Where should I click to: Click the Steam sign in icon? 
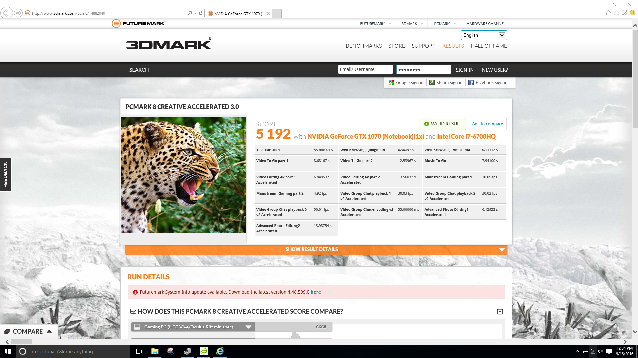432,83
